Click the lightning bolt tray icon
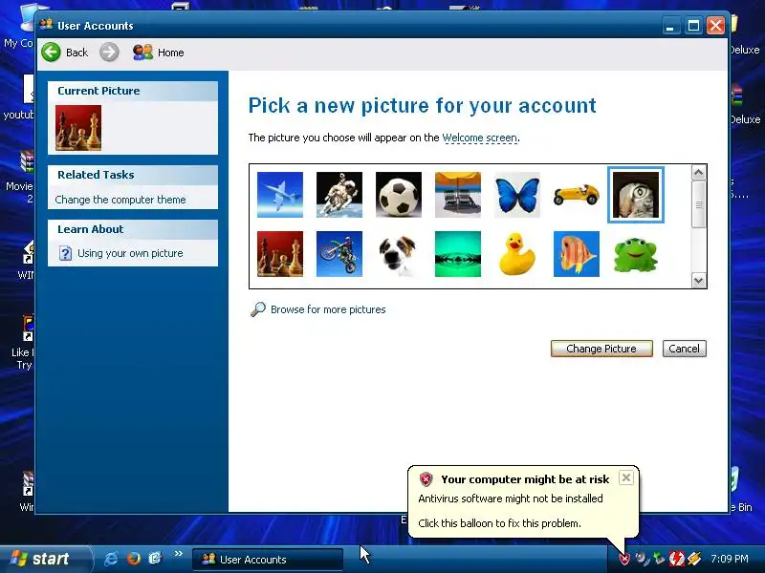This screenshot has width=765, height=573. point(694,559)
